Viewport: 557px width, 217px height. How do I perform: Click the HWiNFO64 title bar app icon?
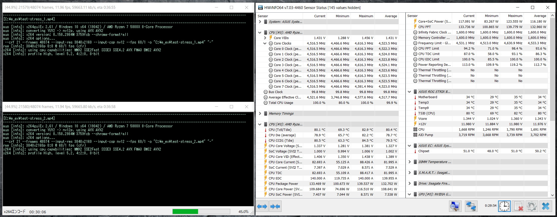(x=260, y=7)
